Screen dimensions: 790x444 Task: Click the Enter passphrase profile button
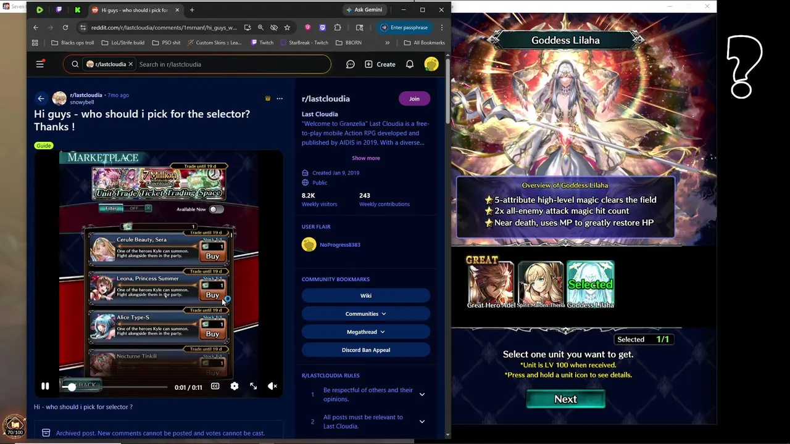404,27
